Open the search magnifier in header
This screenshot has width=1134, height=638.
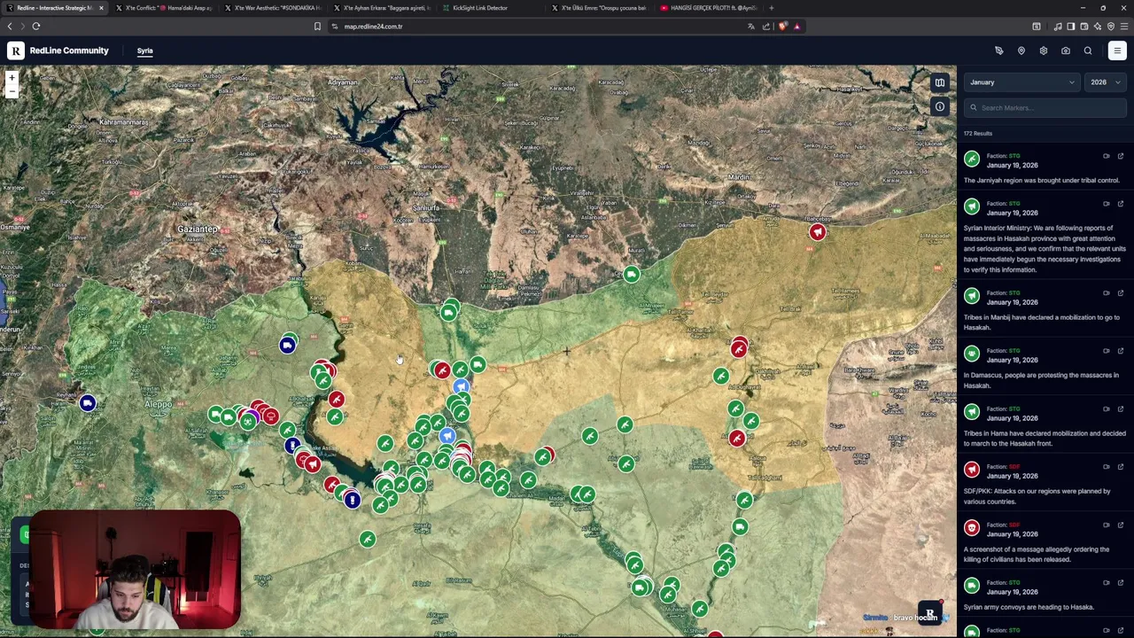(x=1088, y=51)
